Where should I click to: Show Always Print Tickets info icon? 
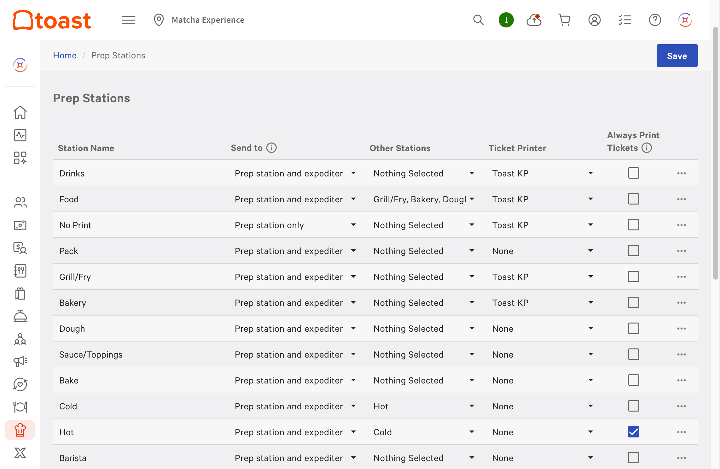[647, 148]
